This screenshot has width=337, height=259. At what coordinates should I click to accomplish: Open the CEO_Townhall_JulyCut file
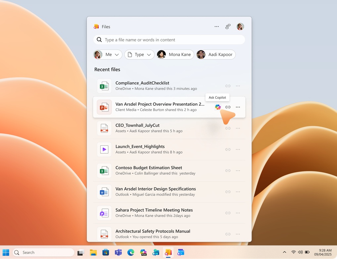(x=137, y=126)
